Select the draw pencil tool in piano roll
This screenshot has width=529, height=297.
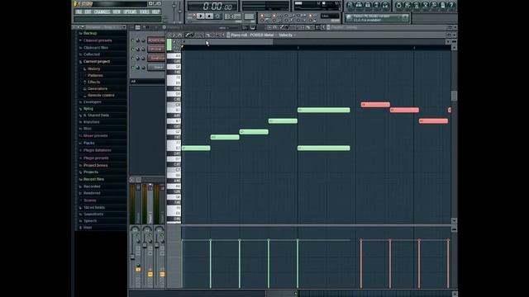[x=188, y=35]
